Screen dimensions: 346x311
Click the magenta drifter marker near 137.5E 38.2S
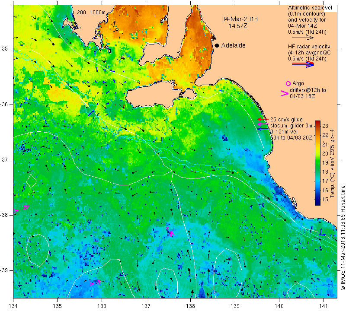click(170, 232)
